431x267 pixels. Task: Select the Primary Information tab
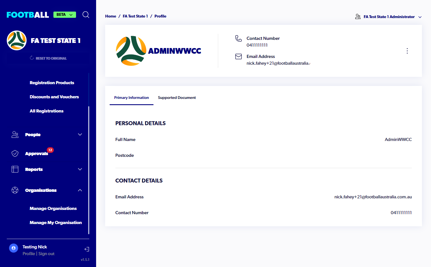coord(131,98)
